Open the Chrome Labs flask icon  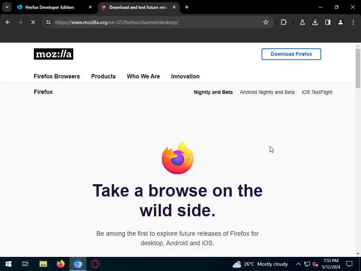click(x=302, y=22)
